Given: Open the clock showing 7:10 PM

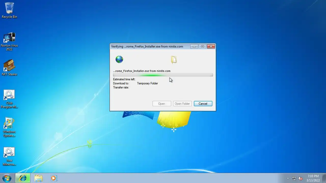Looking at the screenshot, I should (313, 178).
